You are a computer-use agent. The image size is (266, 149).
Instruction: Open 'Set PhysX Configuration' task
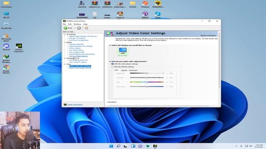click(79, 41)
